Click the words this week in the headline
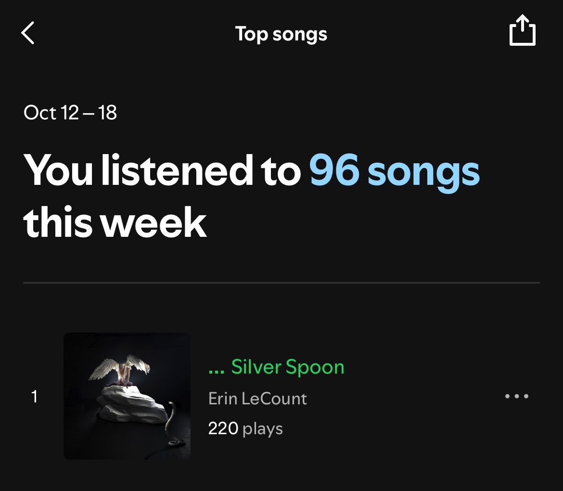This screenshot has height=491, width=563. click(115, 222)
